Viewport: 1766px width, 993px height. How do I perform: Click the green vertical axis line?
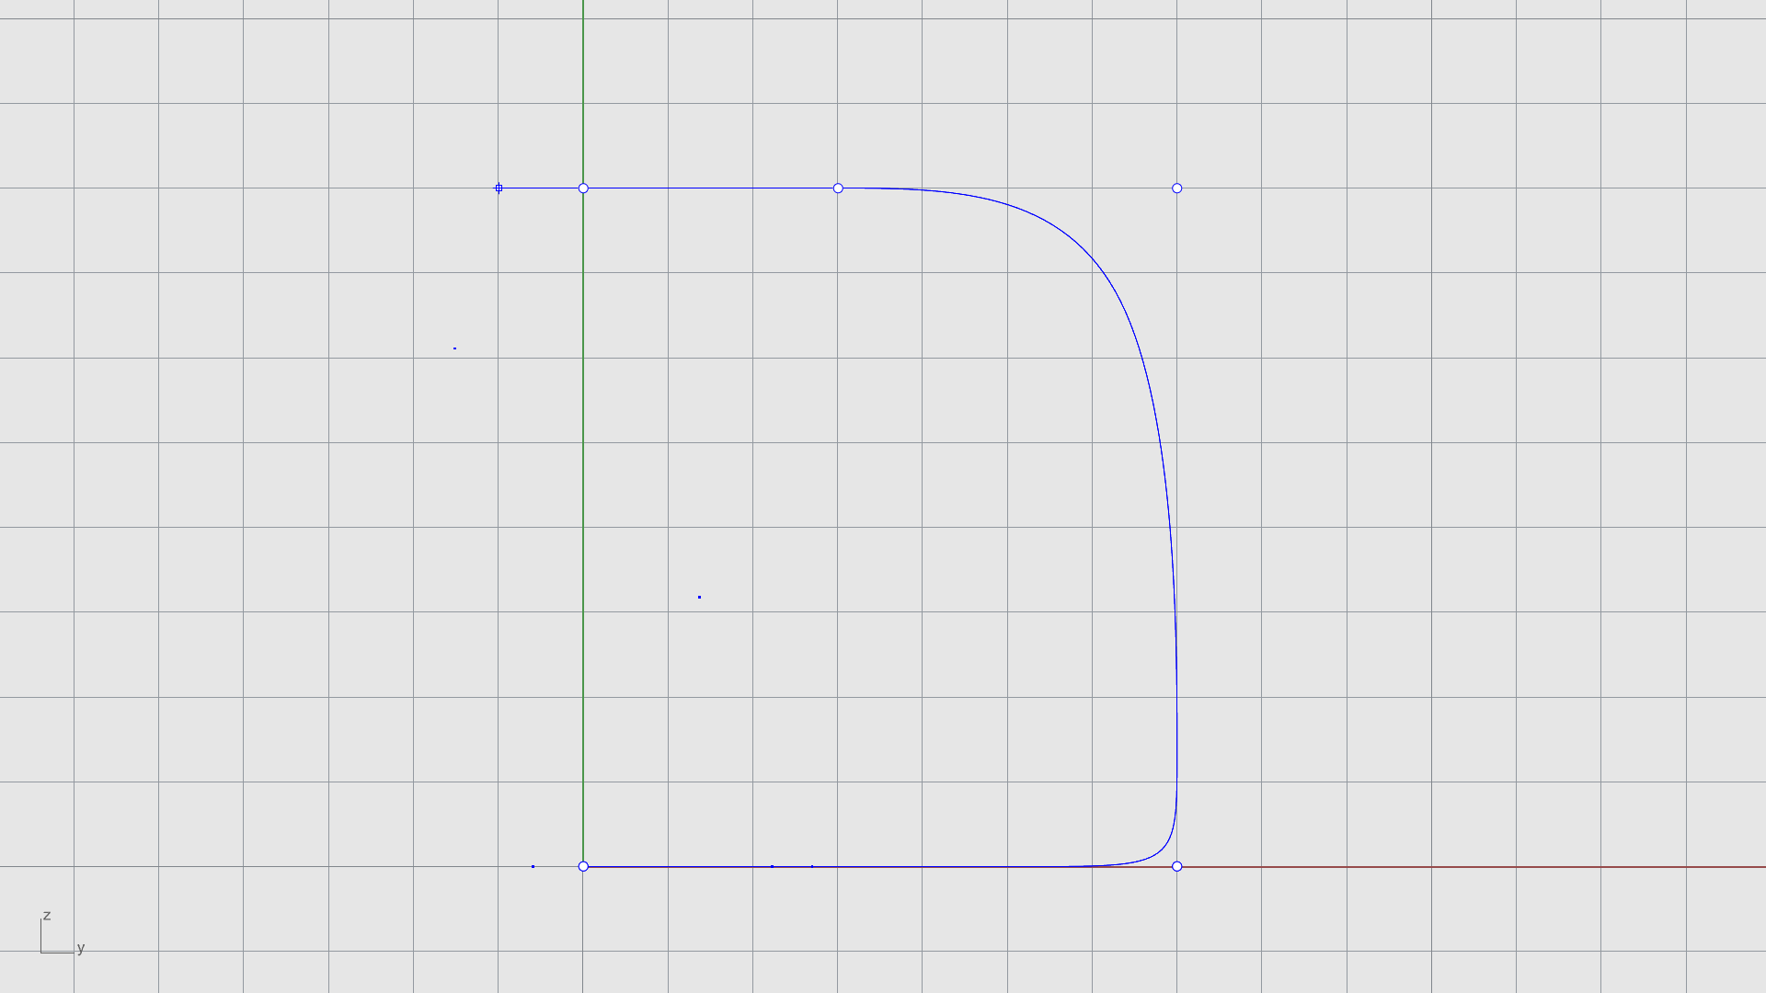click(583, 515)
